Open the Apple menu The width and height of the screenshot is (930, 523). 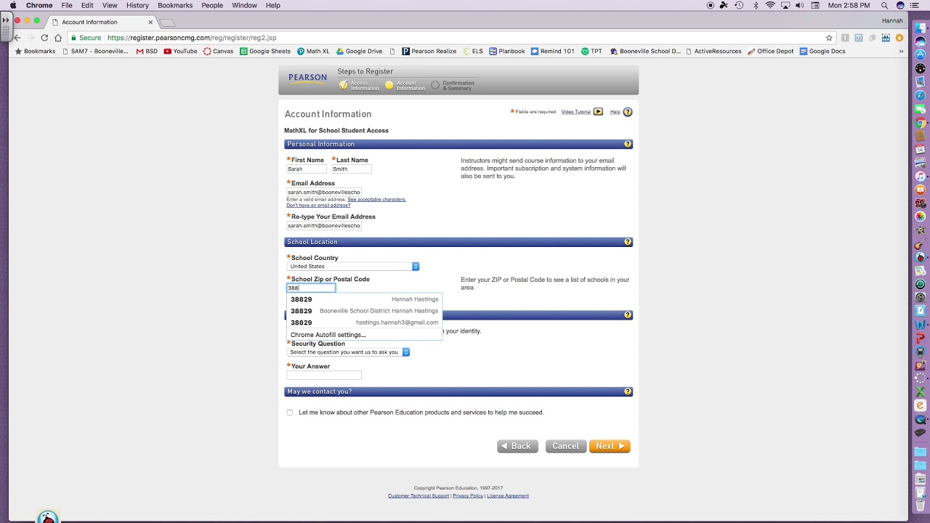(x=13, y=5)
